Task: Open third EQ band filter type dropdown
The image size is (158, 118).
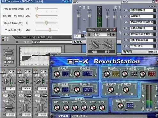Action: tap(45, 71)
